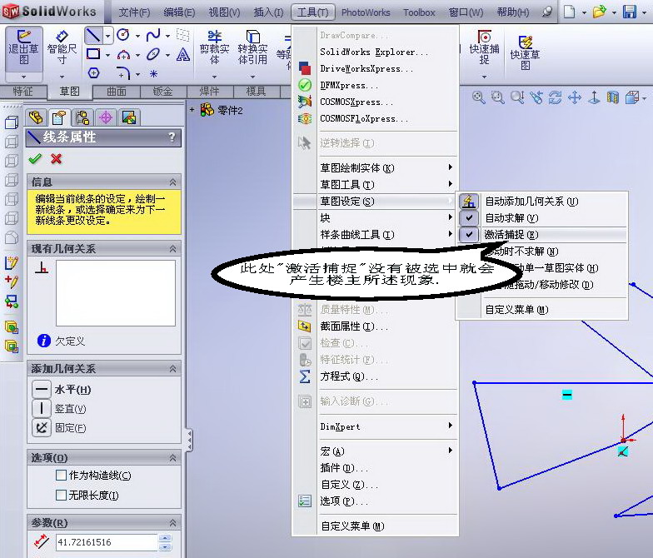Select the Sketch Fillet tool
The height and width of the screenshot is (558, 653).
click(x=123, y=73)
